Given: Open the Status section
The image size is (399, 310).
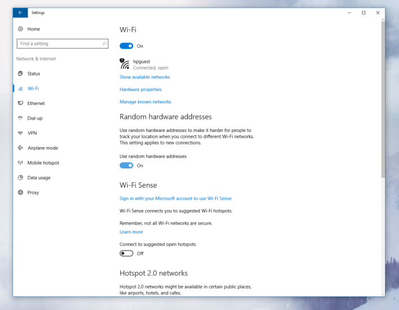Looking at the screenshot, I should [x=34, y=74].
